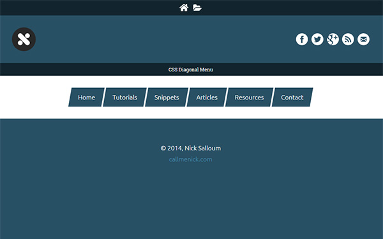
Task: Open the Contact menu item
Action: pyautogui.click(x=292, y=97)
